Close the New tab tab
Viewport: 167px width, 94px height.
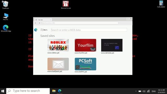pos(50,20)
